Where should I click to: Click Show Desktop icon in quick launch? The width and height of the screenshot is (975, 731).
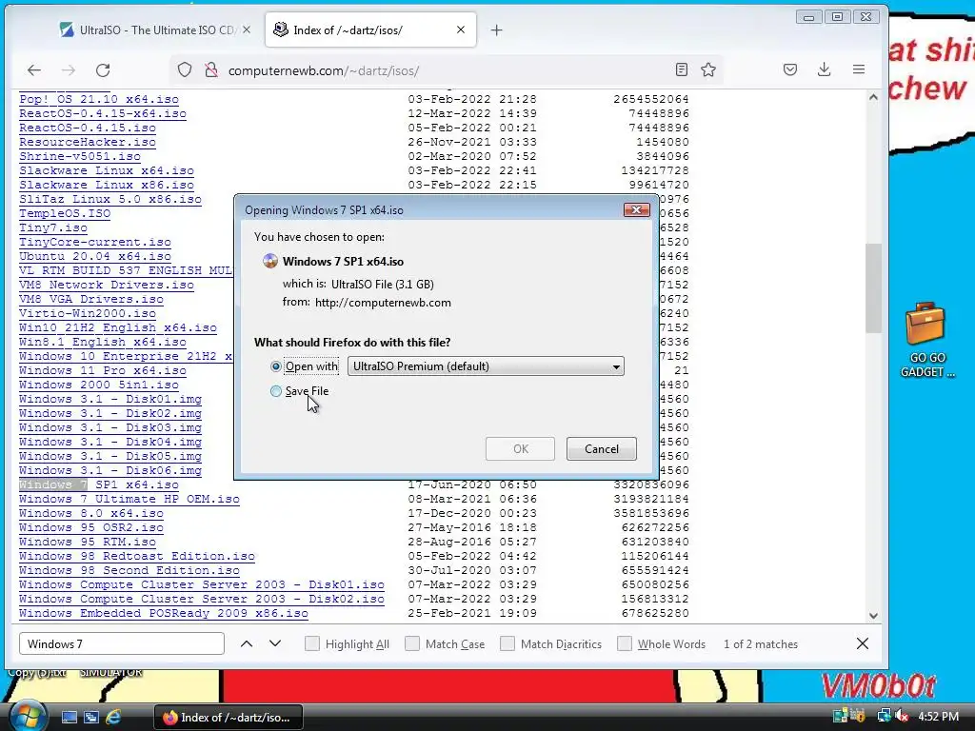(69, 718)
